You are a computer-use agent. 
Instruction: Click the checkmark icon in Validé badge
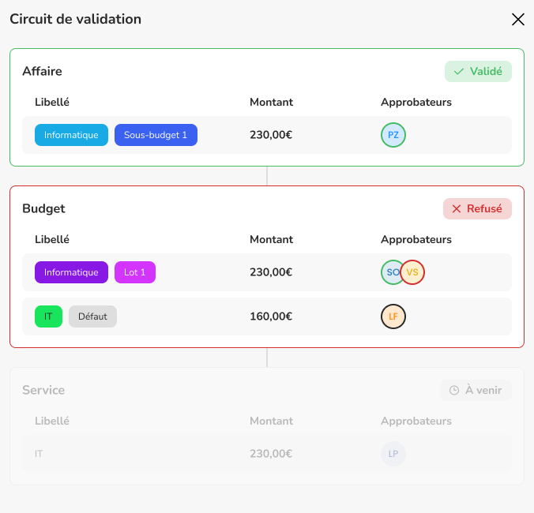[x=459, y=72]
